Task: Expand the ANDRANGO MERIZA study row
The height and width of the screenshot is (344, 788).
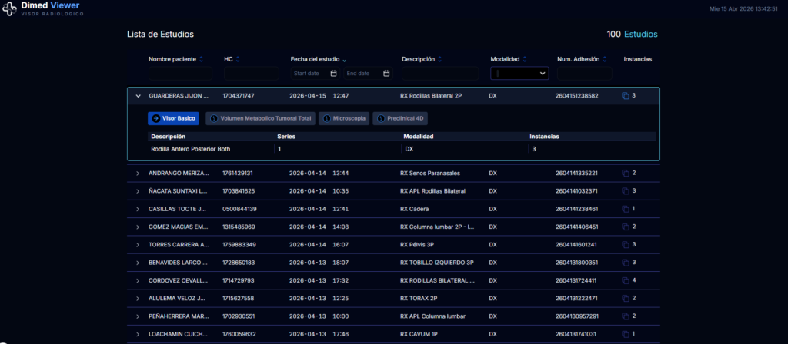Action: (138, 173)
